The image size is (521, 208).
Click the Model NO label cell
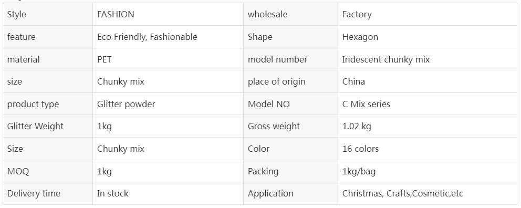(x=290, y=104)
